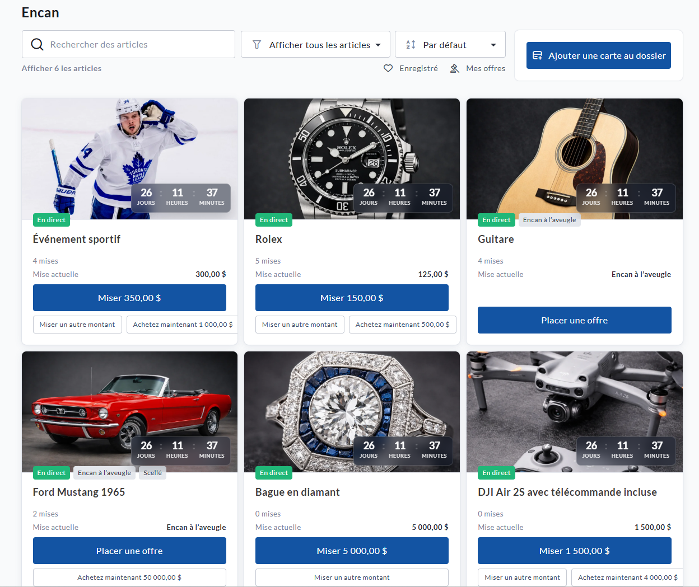Click the 125,00 $ current bid value
Viewport: 699px width, 587px height.
[x=434, y=274]
